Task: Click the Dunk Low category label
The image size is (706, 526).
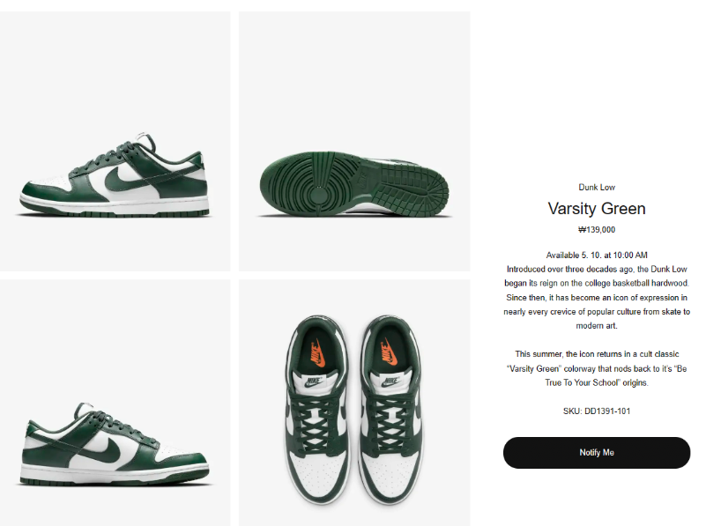Action: 597,187
